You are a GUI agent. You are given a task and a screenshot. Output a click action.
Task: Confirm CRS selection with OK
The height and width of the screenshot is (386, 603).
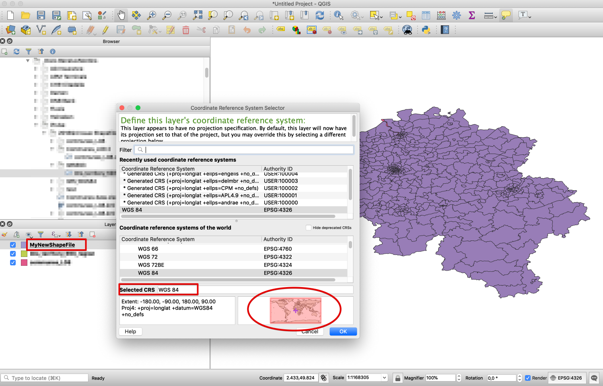[343, 331]
